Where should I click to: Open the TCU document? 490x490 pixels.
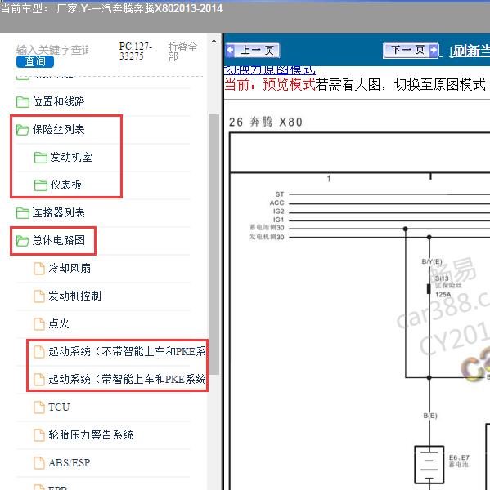(59, 408)
